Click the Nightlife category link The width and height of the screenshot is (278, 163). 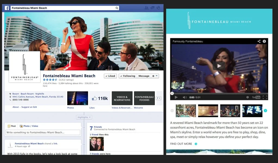point(40,94)
